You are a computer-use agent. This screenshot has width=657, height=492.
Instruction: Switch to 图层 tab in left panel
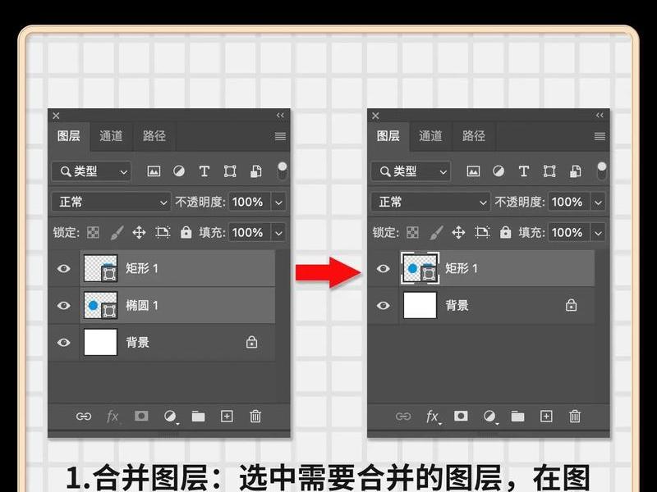click(x=69, y=136)
